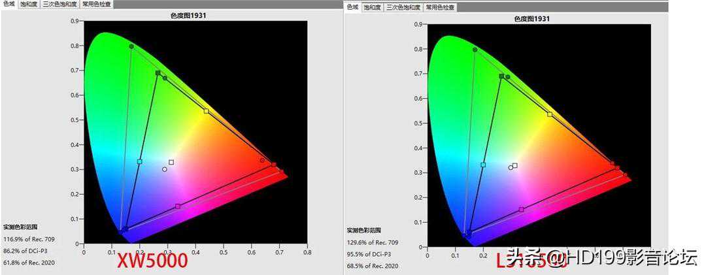Click the 95.5% of DCi-P3 reading
The image size is (706, 275).
click(x=372, y=254)
